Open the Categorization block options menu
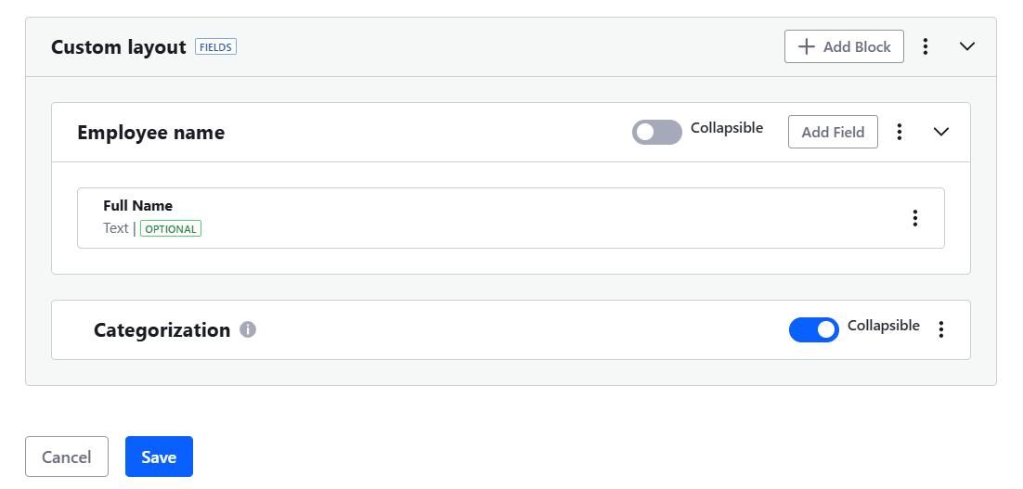 (x=940, y=329)
